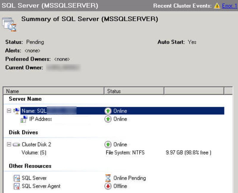Click the SQL Server summary hourglass icon
The width and height of the screenshot is (238, 193).
click(10, 24)
